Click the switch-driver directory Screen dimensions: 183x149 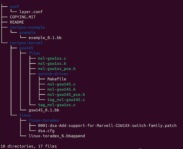click(53, 74)
